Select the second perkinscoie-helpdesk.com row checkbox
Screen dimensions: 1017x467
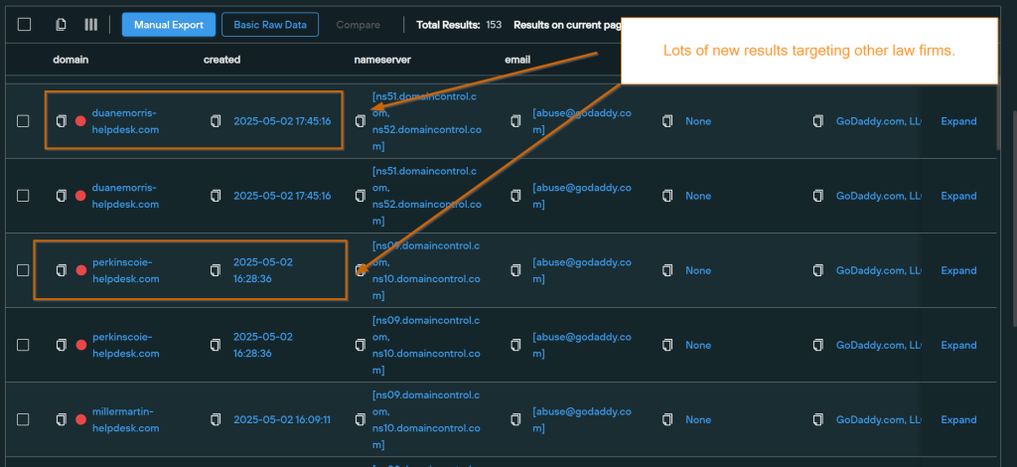(x=24, y=345)
